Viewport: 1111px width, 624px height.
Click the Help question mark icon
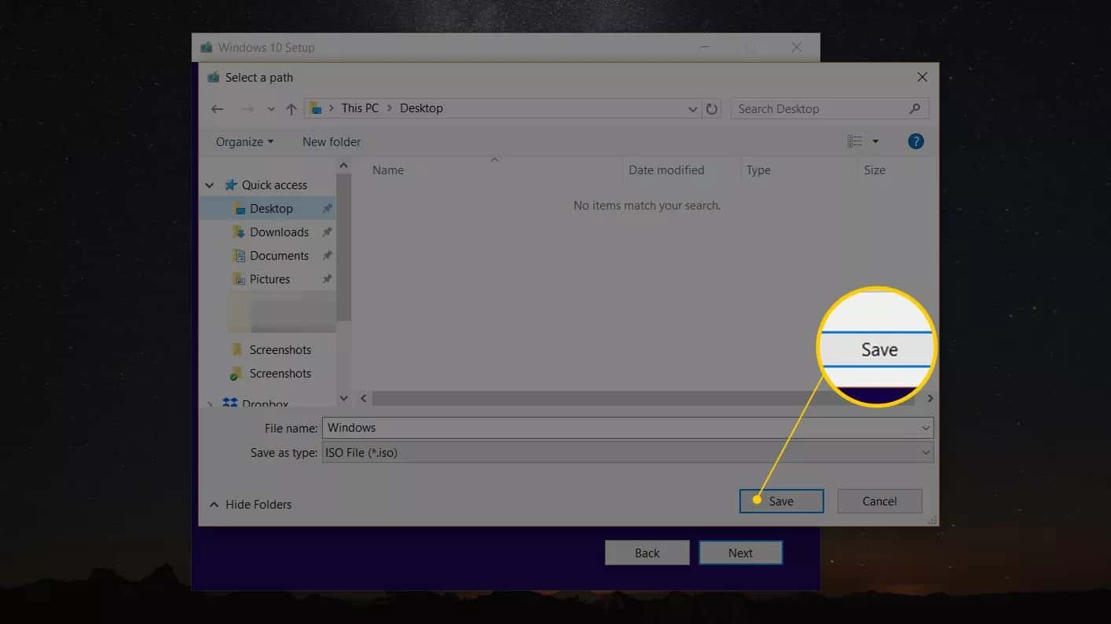coord(916,141)
